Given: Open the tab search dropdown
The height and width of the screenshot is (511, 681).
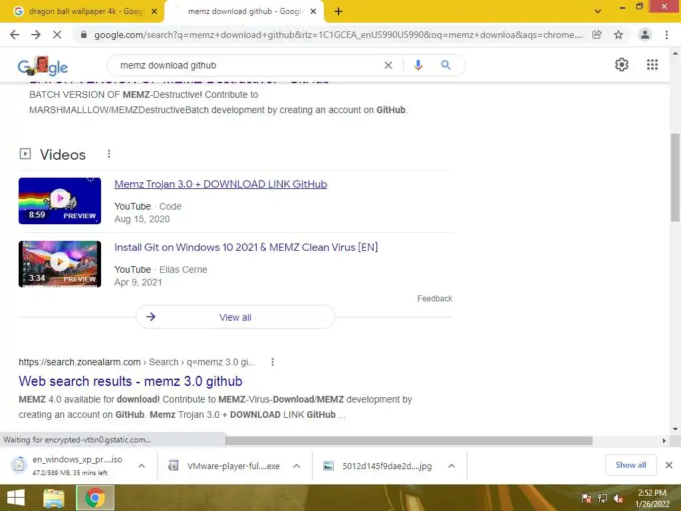Looking at the screenshot, I should [598, 12].
